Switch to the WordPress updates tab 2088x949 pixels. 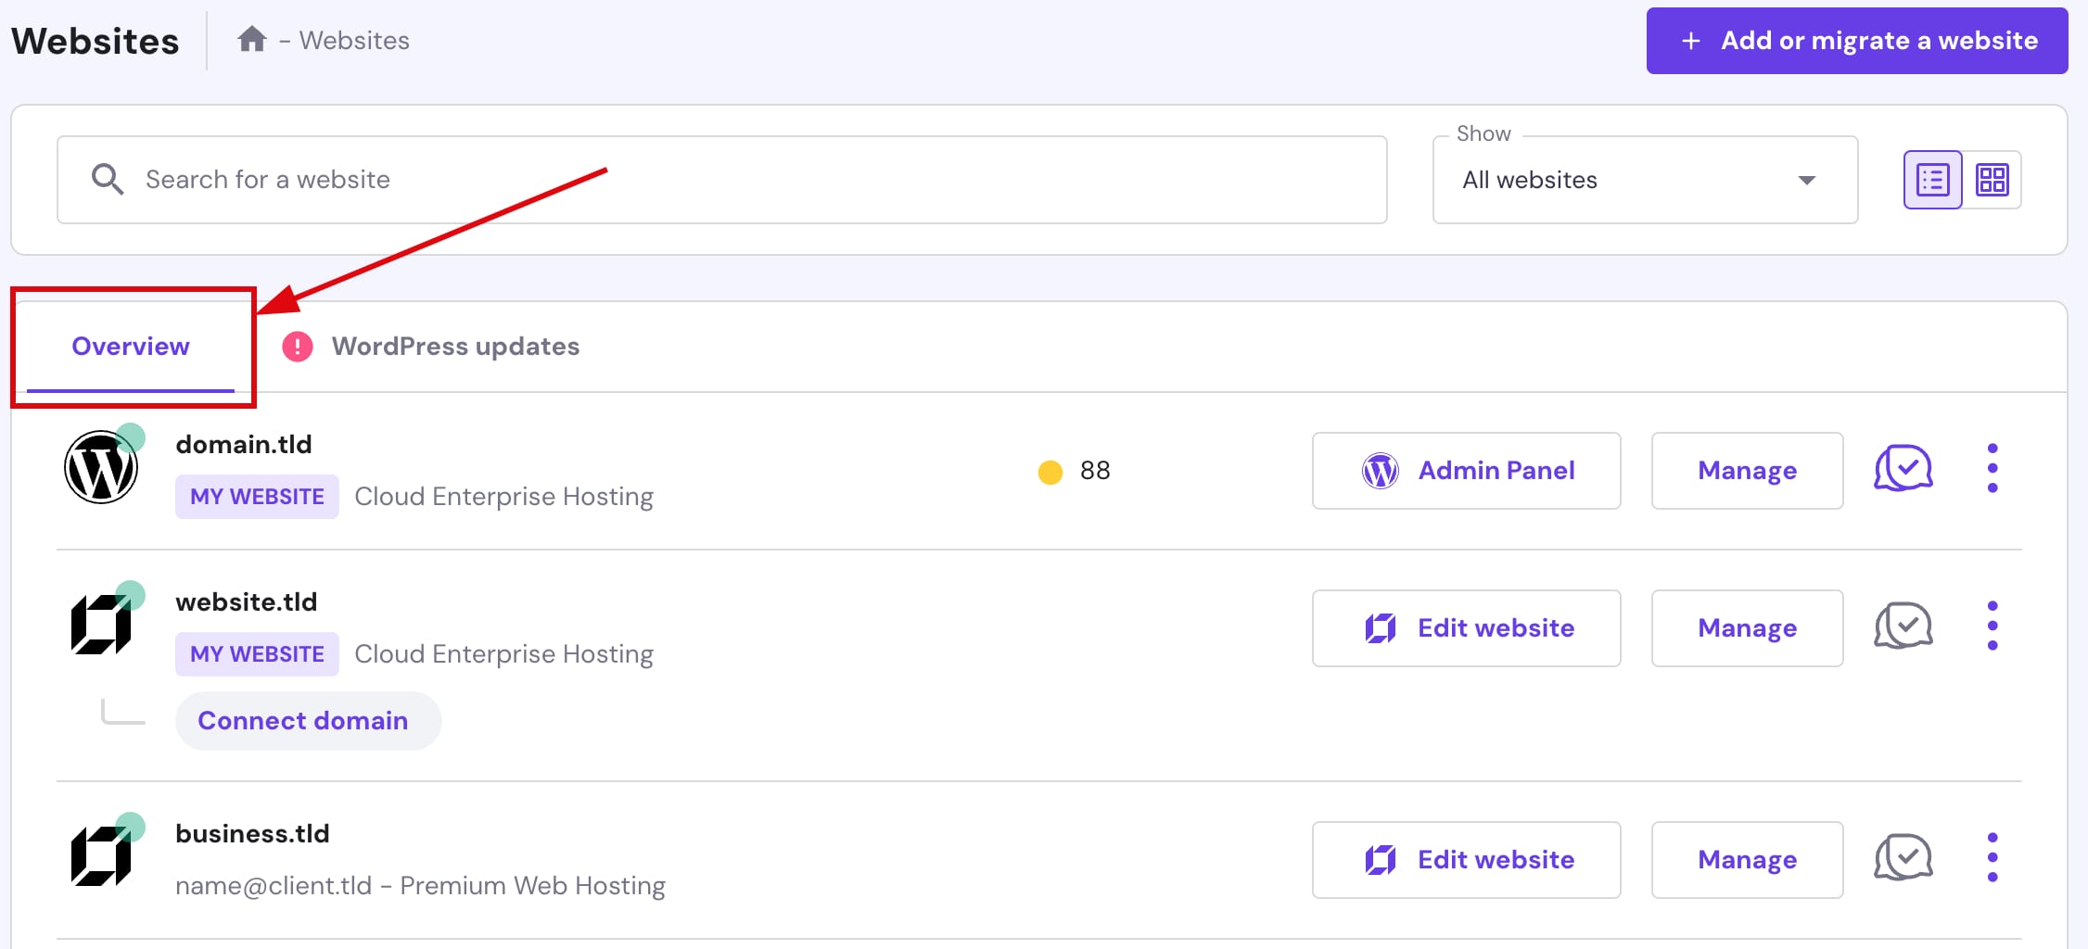click(x=456, y=346)
